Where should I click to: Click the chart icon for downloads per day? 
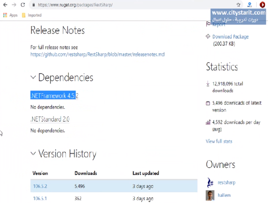tap(208, 122)
